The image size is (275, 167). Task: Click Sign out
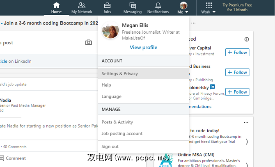144,146
